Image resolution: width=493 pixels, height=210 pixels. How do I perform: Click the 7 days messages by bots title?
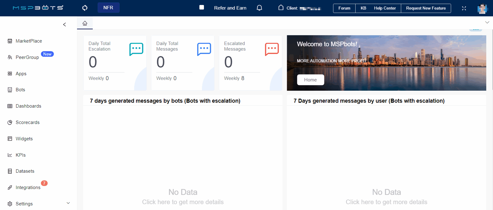click(165, 101)
